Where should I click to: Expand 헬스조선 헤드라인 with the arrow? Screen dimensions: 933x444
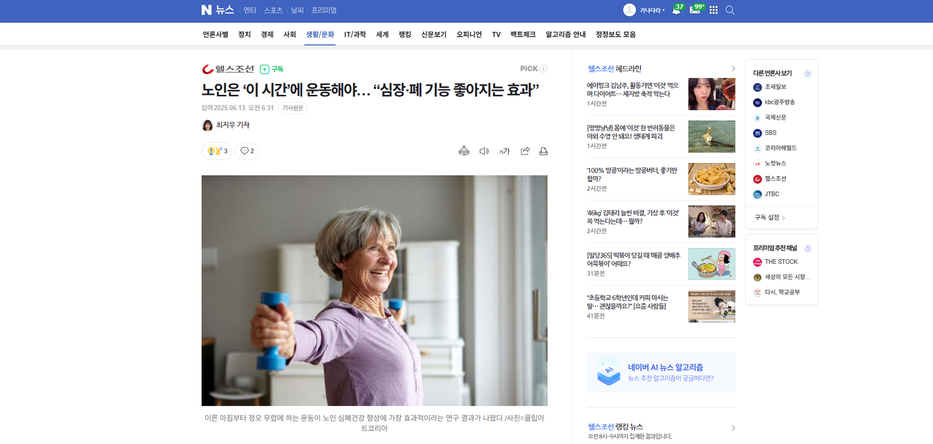[x=733, y=69]
